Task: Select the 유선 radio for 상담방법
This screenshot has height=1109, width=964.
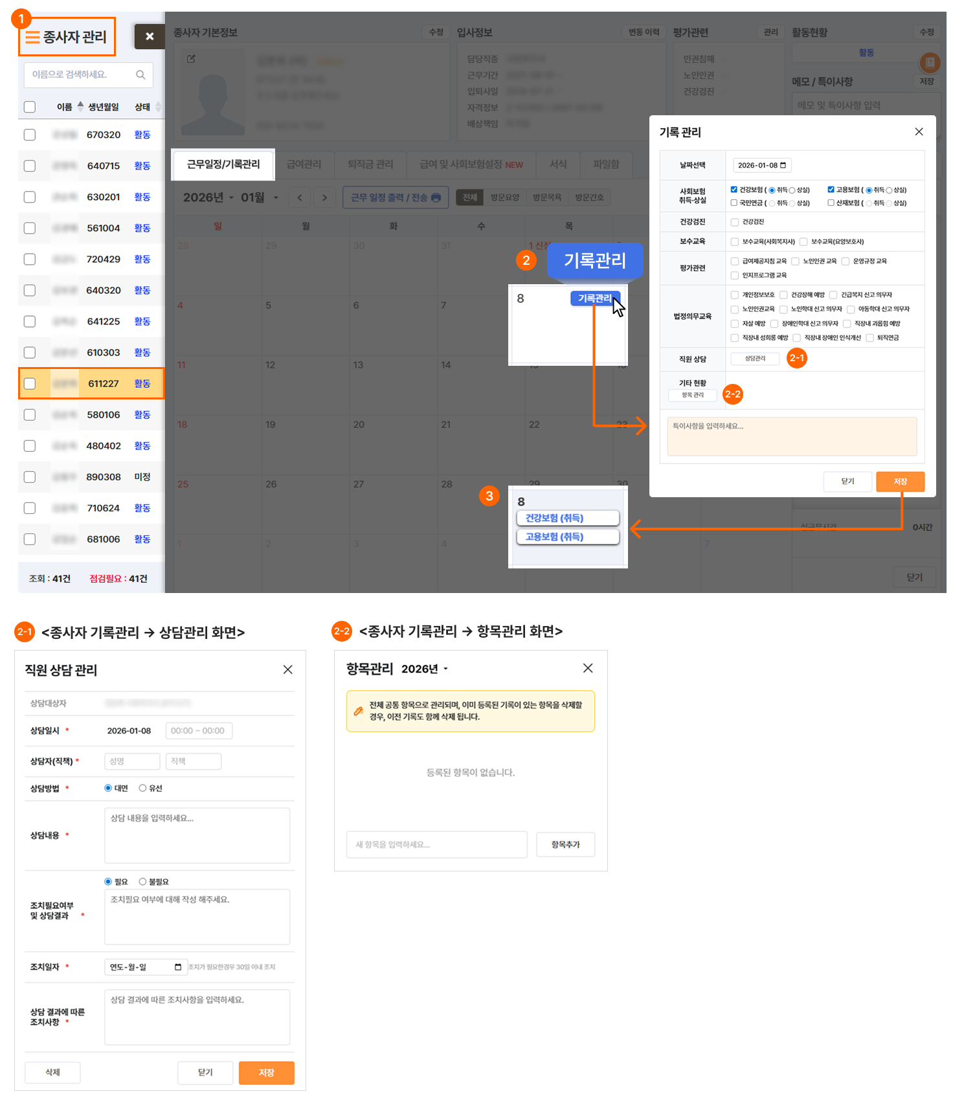Action: pyautogui.click(x=143, y=789)
